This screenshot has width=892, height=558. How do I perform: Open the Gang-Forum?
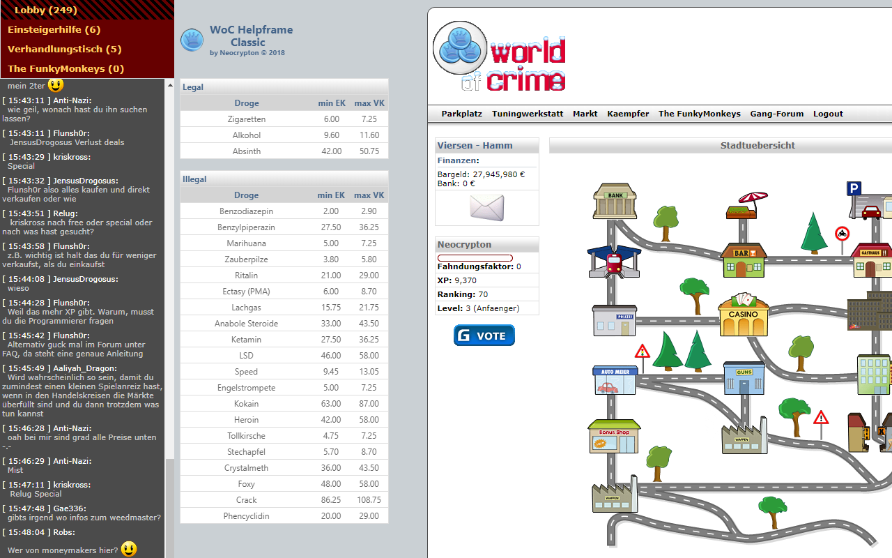click(776, 114)
